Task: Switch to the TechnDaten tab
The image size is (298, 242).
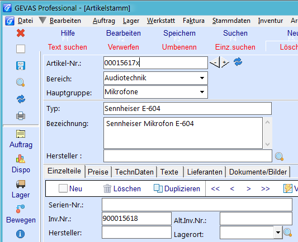Action: pyautogui.click(x=134, y=172)
